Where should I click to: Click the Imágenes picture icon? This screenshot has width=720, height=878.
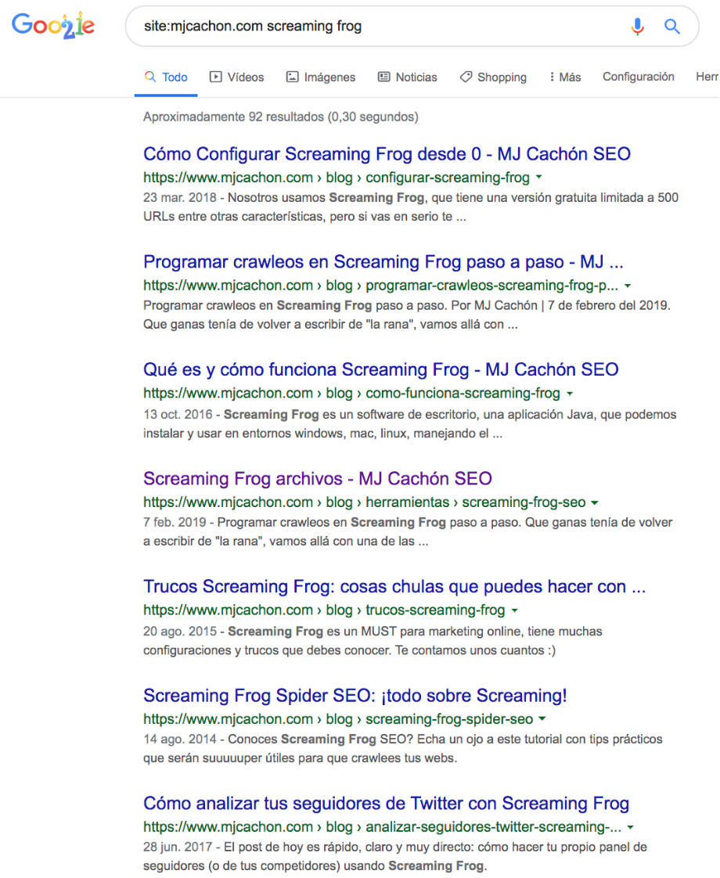coord(292,77)
